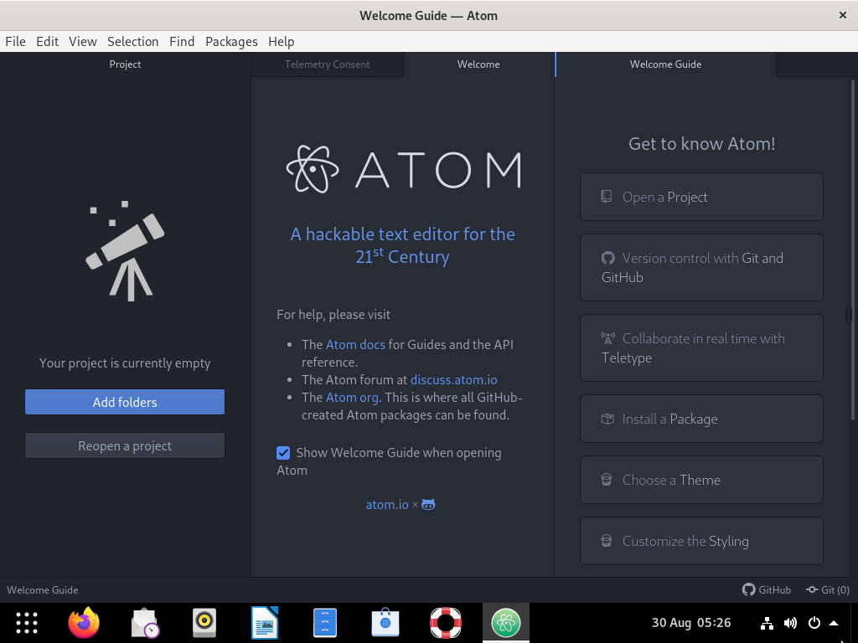Click the Add folders button
The width and height of the screenshot is (858, 643).
pos(125,402)
